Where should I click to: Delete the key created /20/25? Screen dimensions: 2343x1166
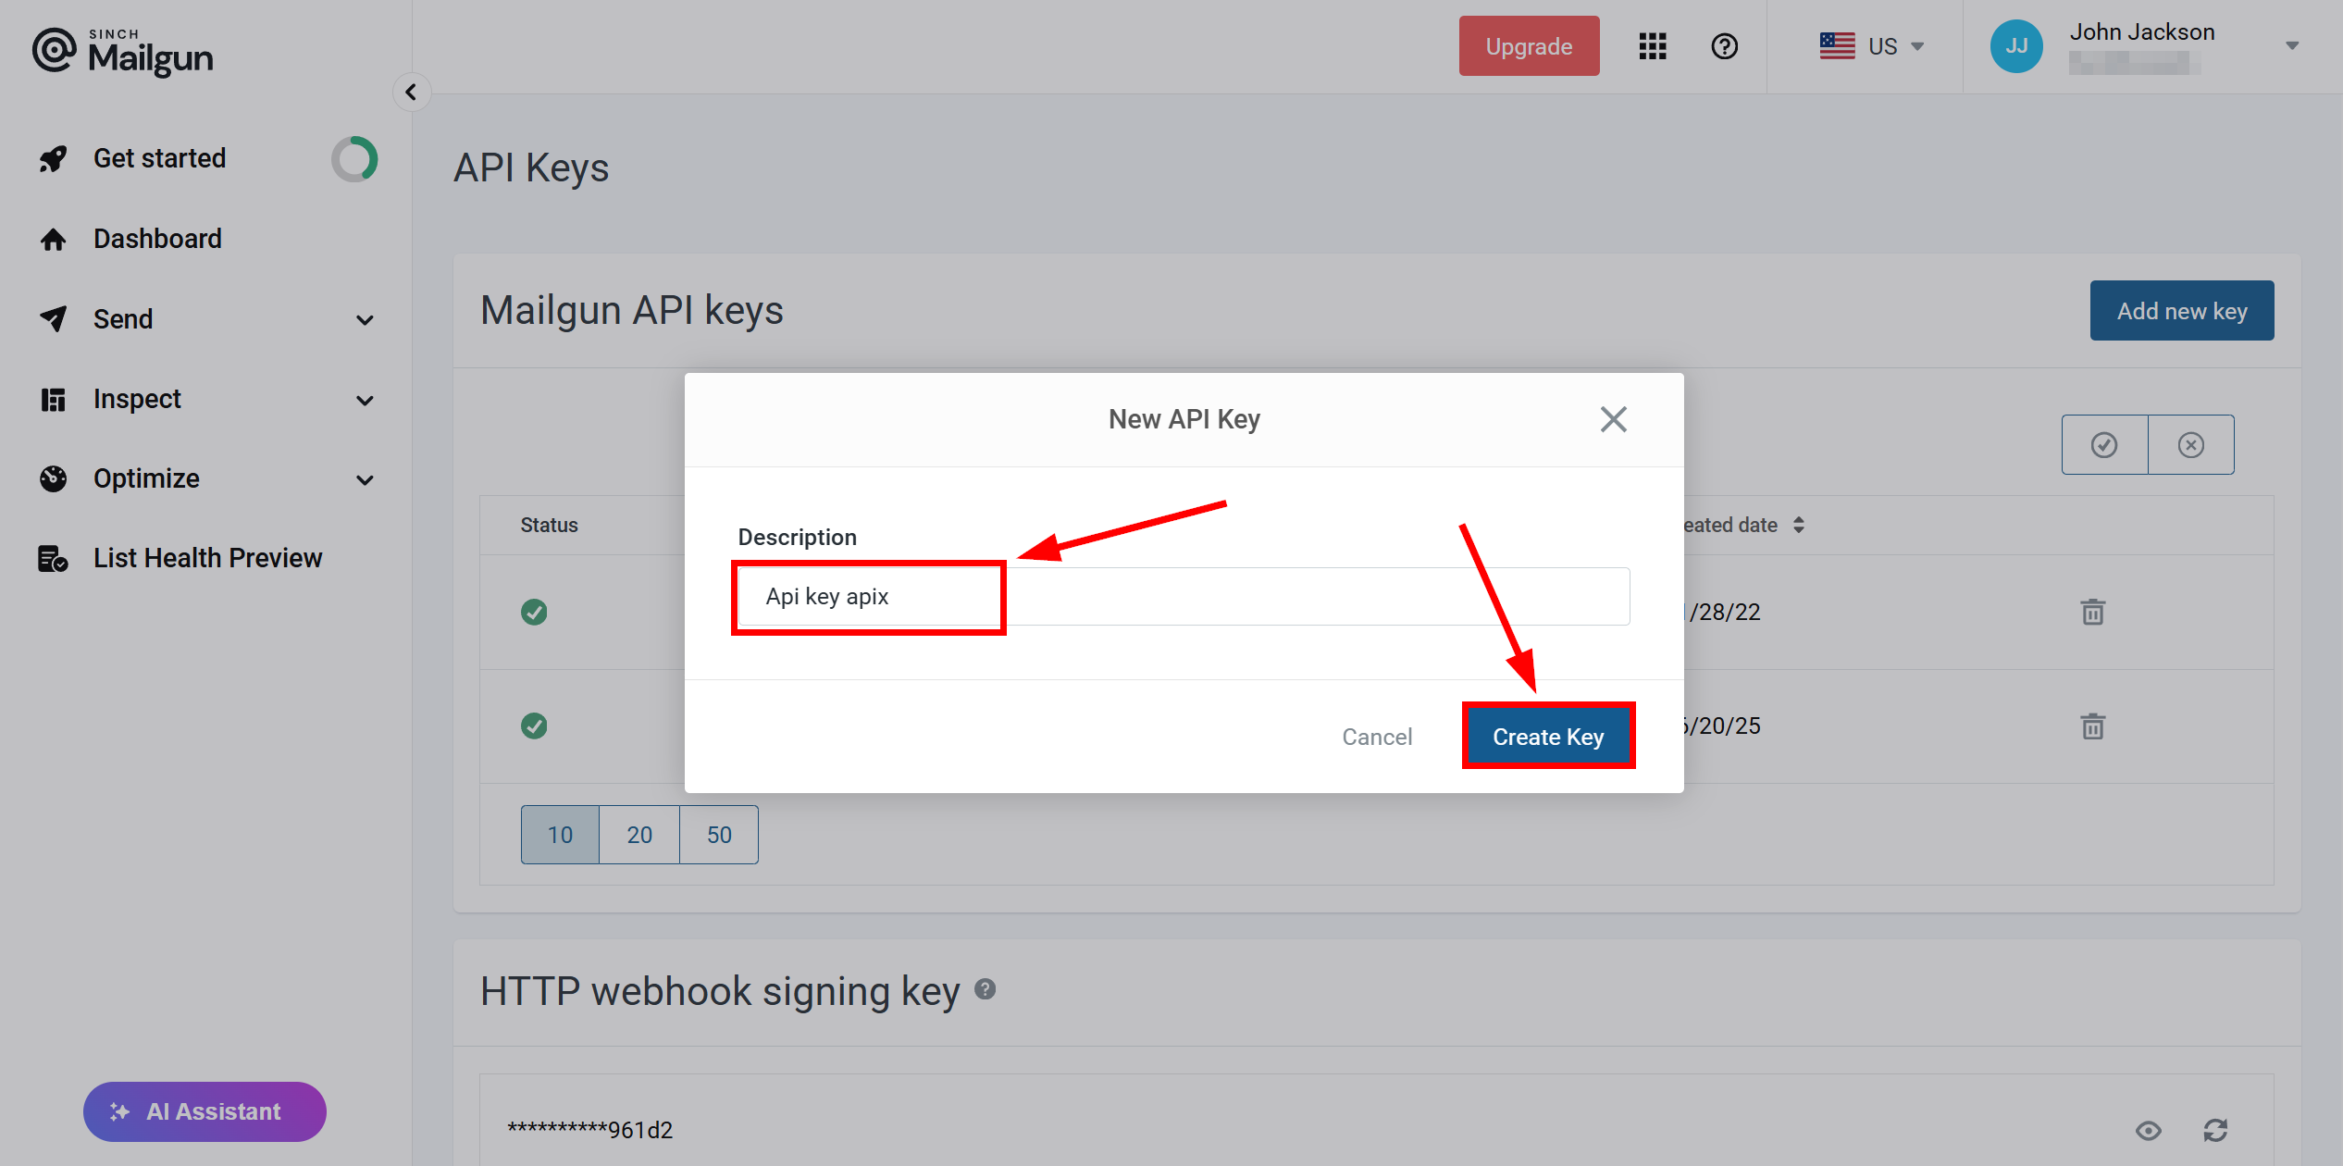pyautogui.click(x=2093, y=726)
